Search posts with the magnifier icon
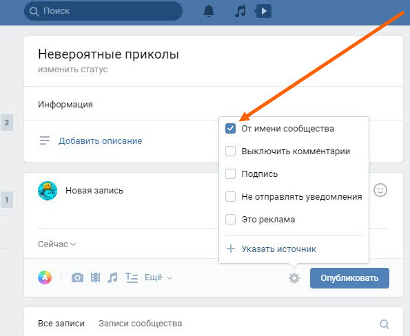The image size is (410, 336). click(385, 324)
